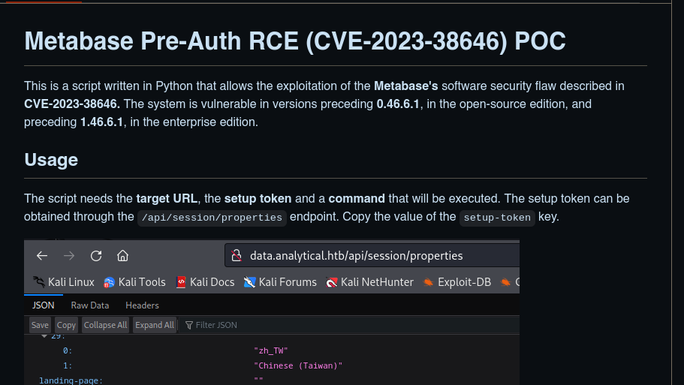Click the Usage section heading
The height and width of the screenshot is (385, 684).
point(51,160)
